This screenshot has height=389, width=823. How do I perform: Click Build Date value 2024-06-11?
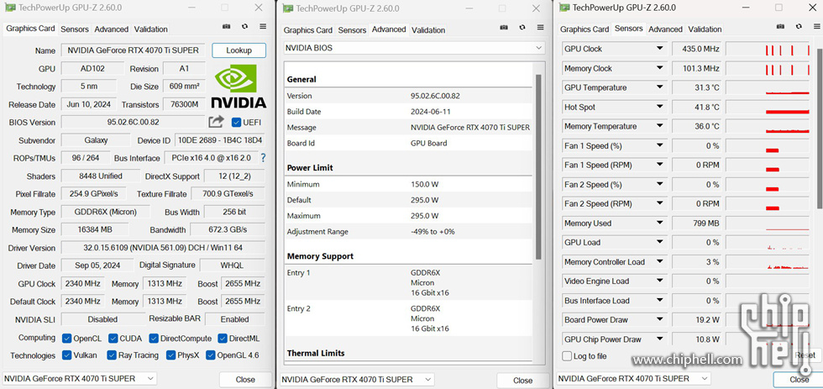tap(430, 111)
